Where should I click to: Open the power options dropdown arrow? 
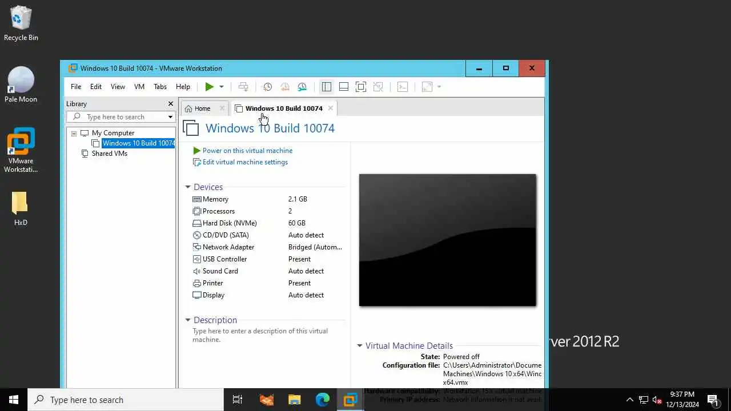[x=222, y=87]
